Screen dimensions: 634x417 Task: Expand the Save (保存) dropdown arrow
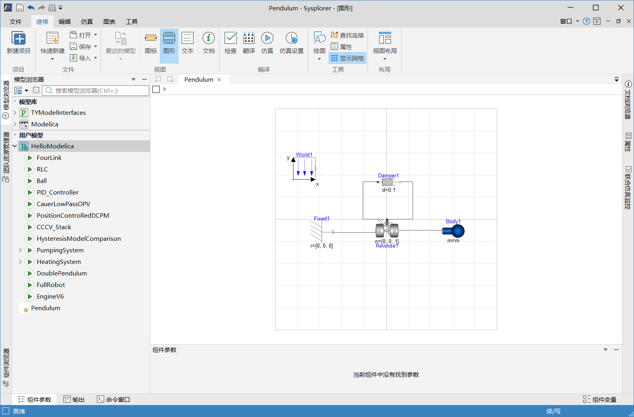coord(95,46)
